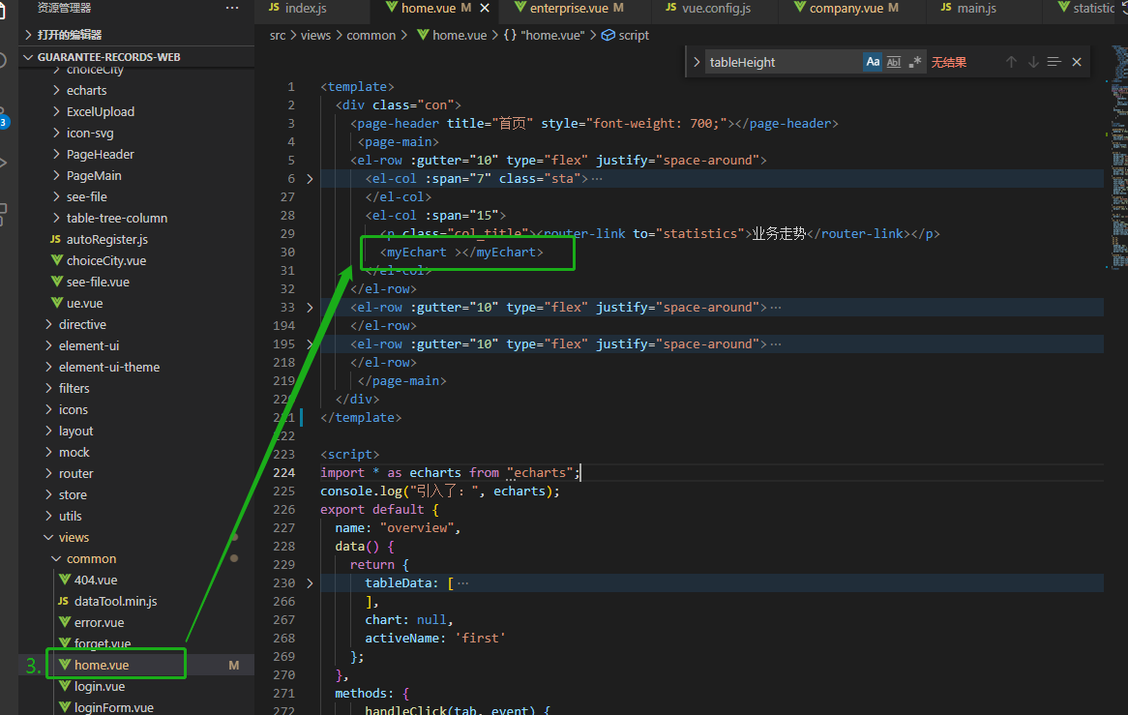Image resolution: width=1128 pixels, height=715 pixels.
Task: Toggle Find in Selection icon
Action: pyautogui.click(x=1054, y=62)
